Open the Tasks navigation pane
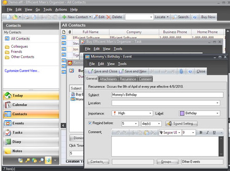 (x=31, y=133)
